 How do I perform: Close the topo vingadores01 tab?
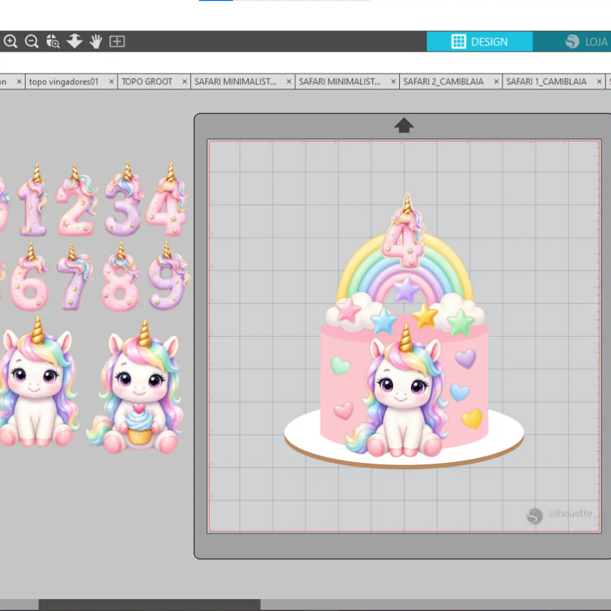(x=111, y=81)
